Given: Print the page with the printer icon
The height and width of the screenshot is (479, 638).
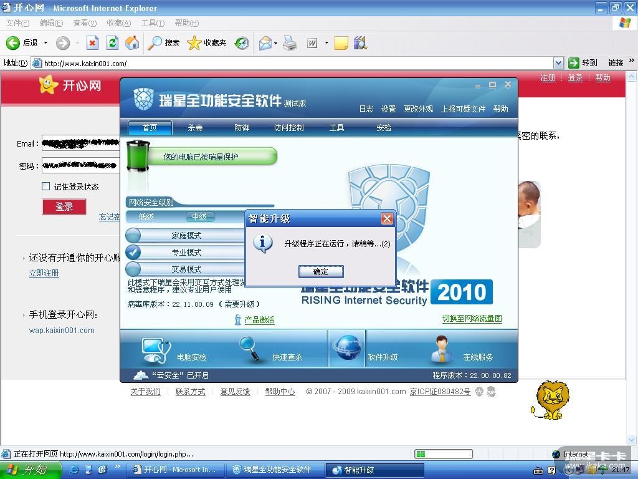Looking at the screenshot, I should click(290, 43).
